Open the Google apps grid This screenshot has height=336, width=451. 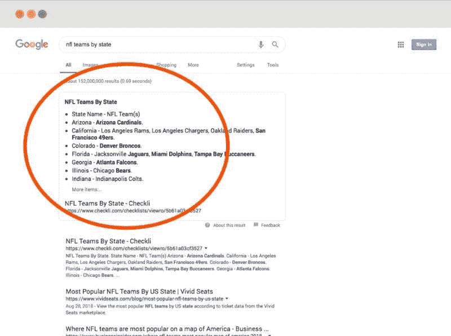(x=401, y=45)
